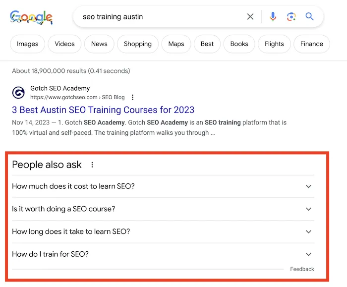Select the News filter chip
This screenshot has height=287, width=347.
point(99,44)
